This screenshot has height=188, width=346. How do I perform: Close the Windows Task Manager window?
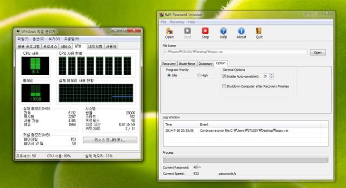coord(134,30)
